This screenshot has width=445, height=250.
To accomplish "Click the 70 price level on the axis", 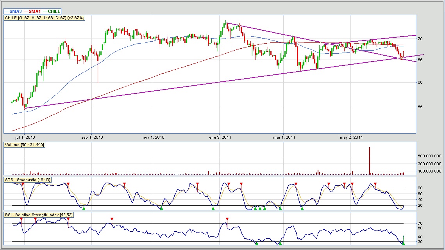I will coord(420,39).
